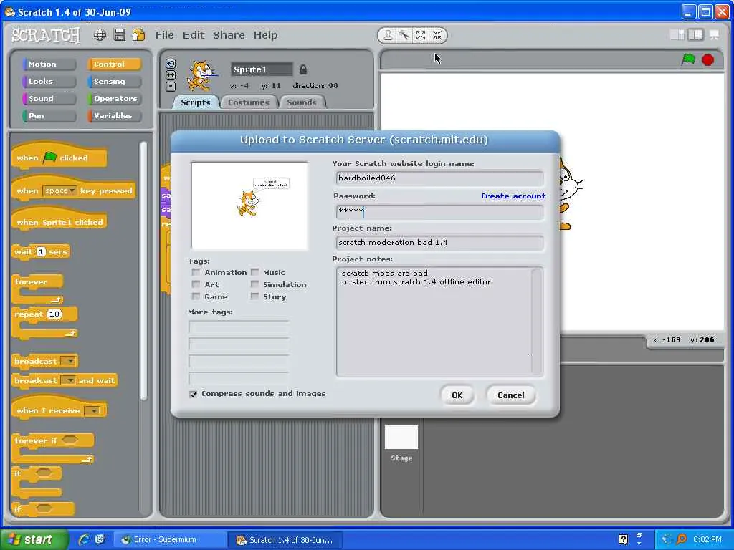Click the Create account link
734x550 pixels.
(513, 196)
